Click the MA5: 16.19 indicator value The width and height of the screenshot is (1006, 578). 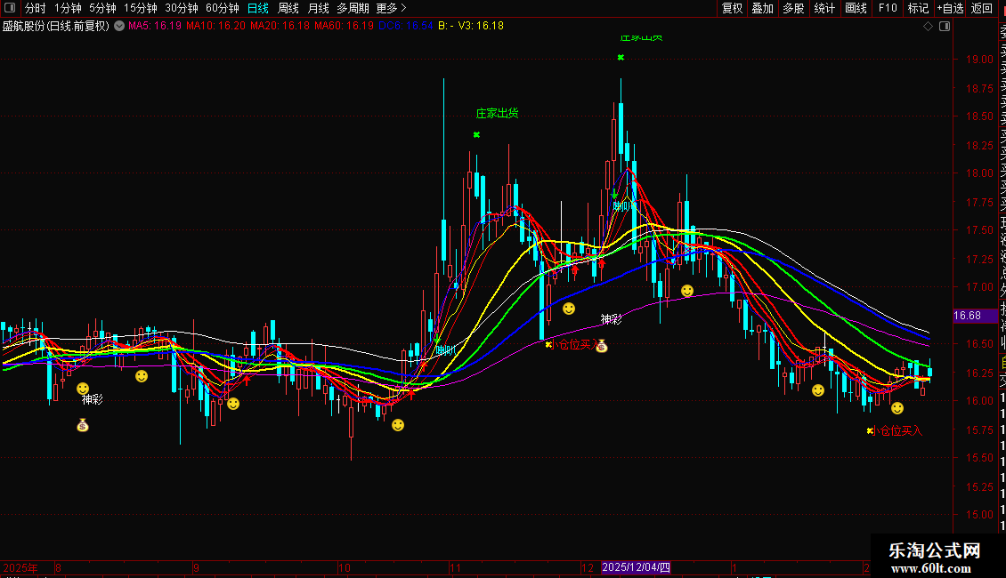[x=155, y=26]
